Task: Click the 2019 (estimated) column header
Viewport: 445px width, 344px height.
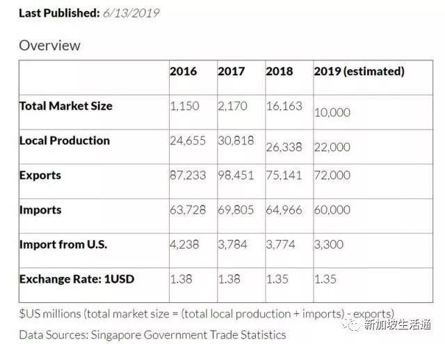Action: (x=359, y=72)
